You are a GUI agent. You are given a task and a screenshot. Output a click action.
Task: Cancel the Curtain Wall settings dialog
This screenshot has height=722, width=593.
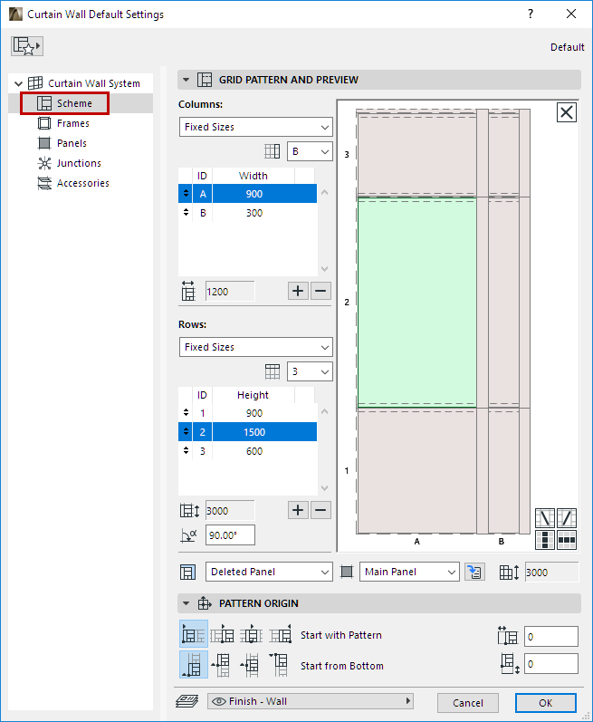point(468,703)
